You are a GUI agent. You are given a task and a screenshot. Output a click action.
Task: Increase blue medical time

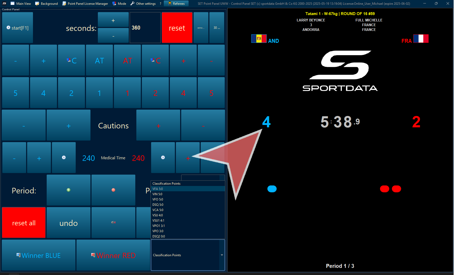point(39,158)
